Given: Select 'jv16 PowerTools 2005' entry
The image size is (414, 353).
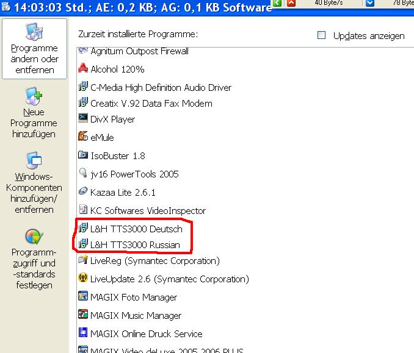Looking at the screenshot, I should coord(134,174).
